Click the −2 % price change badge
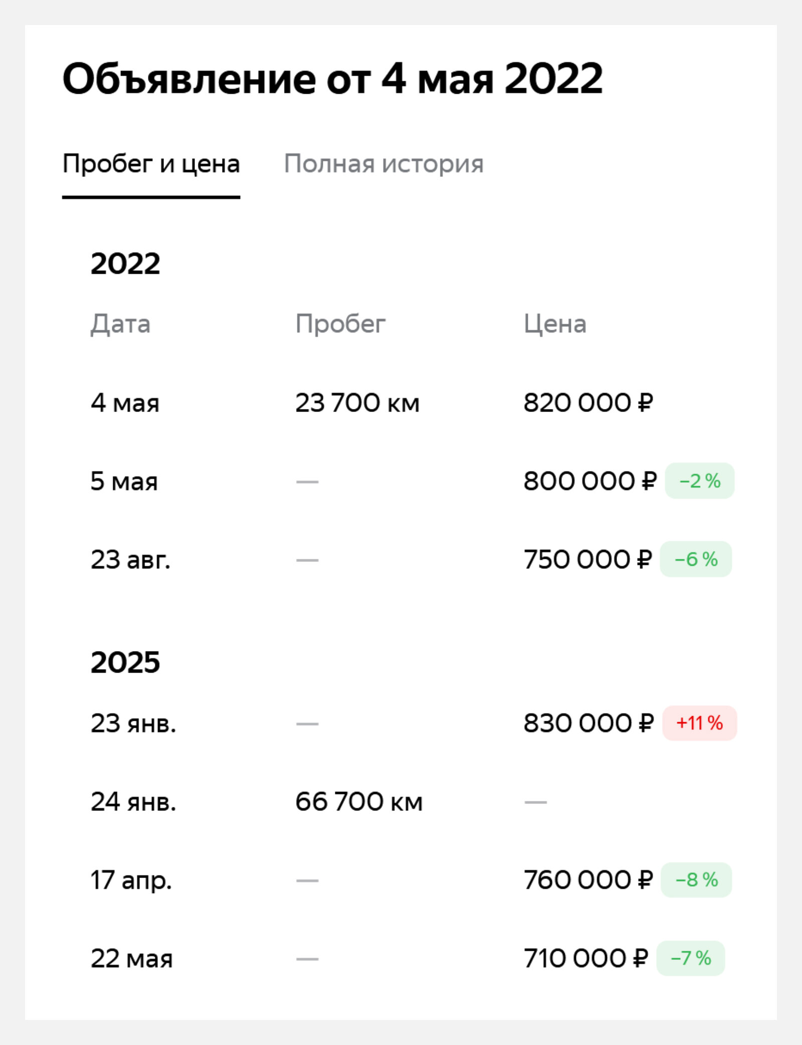Viewport: 802px width, 1045px height. coord(700,481)
